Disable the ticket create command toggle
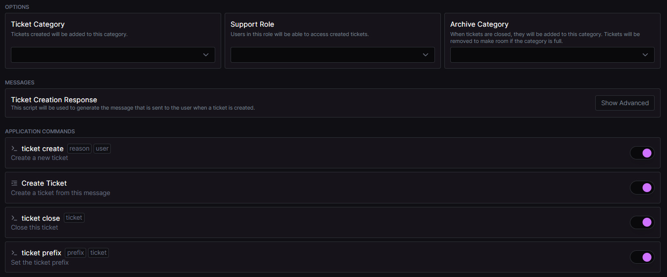This screenshot has width=667, height=277. click(x=642, y=153)
